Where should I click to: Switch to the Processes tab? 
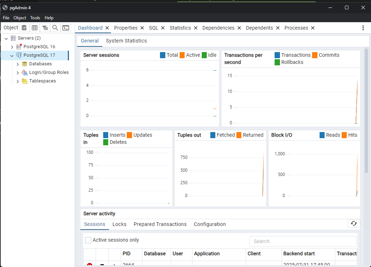tap(296, 28)
